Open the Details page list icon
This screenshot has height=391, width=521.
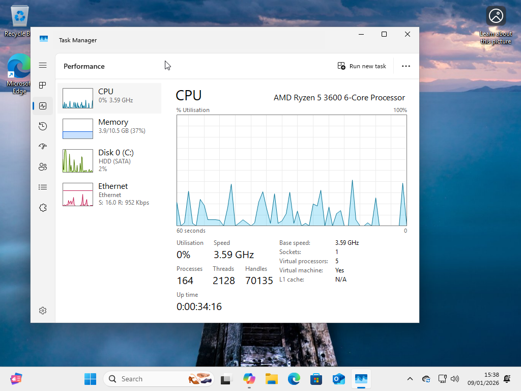[x=43, y=187]
